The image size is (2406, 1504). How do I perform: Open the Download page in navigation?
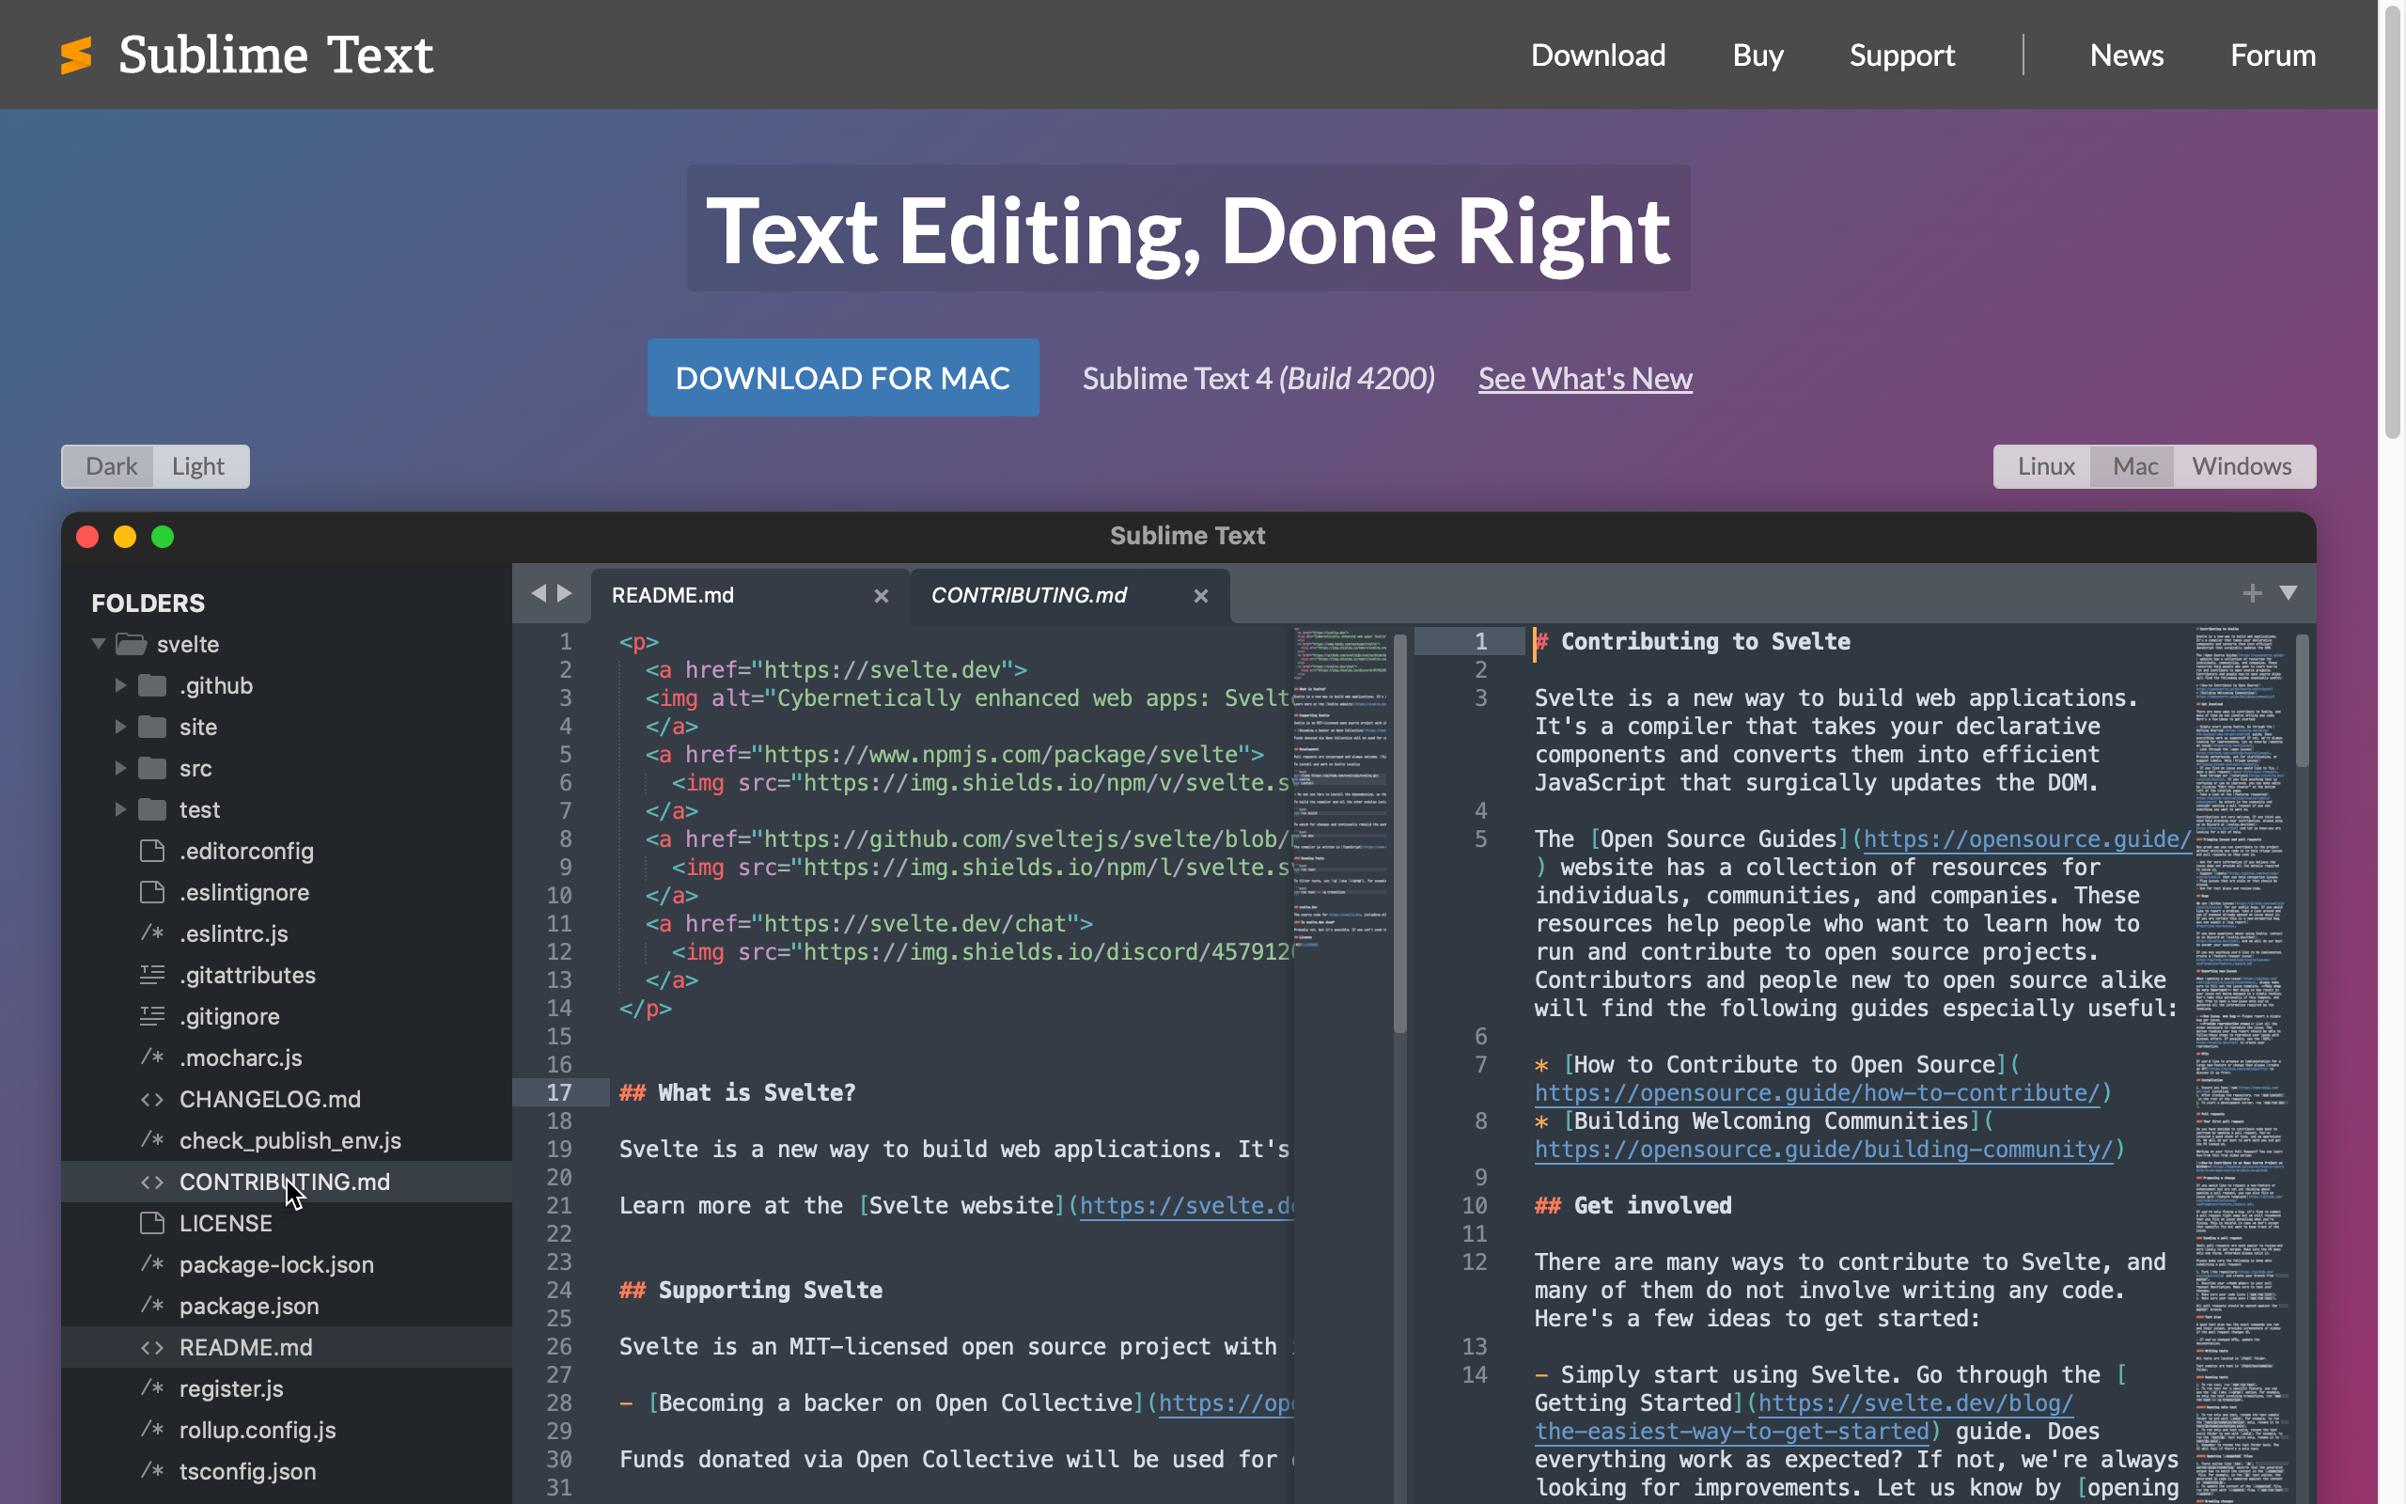coord(1598,55)
